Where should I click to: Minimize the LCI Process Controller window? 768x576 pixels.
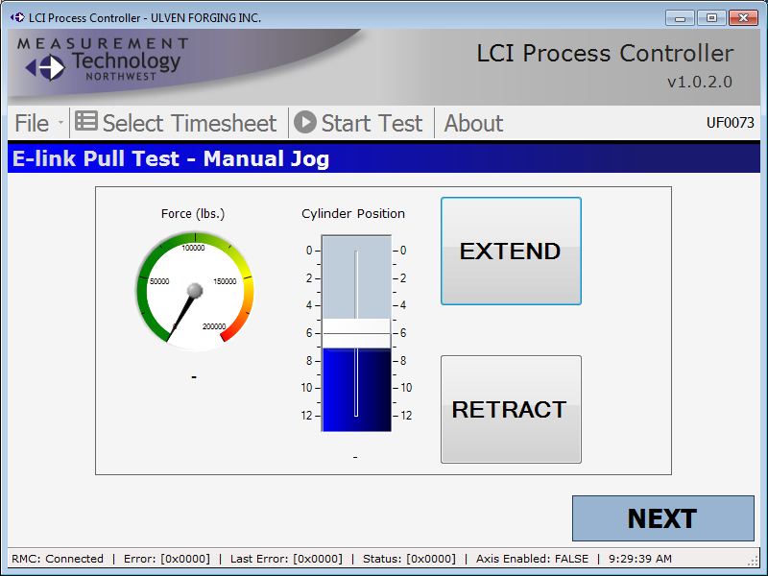680,17
